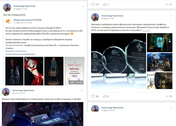Screen dimensions: 176x126
Task: Expand options menu of 20 фев post
Action: (171, 16)
